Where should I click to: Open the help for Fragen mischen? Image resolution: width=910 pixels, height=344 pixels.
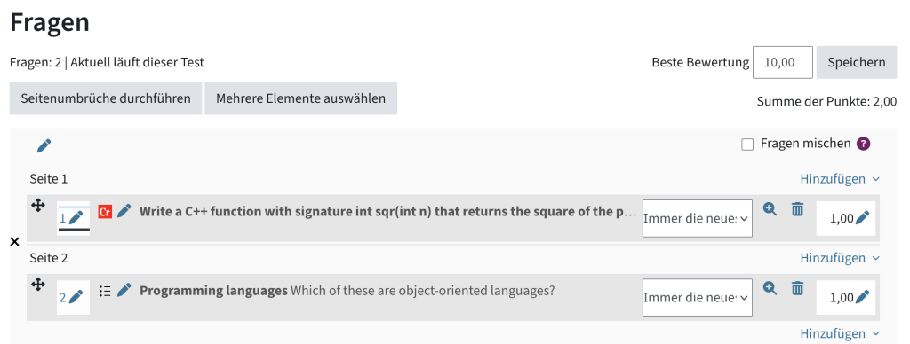864,144
